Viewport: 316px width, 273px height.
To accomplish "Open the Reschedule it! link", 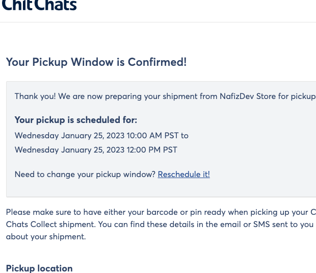I will pyautogui.click(x=184, y=175).
